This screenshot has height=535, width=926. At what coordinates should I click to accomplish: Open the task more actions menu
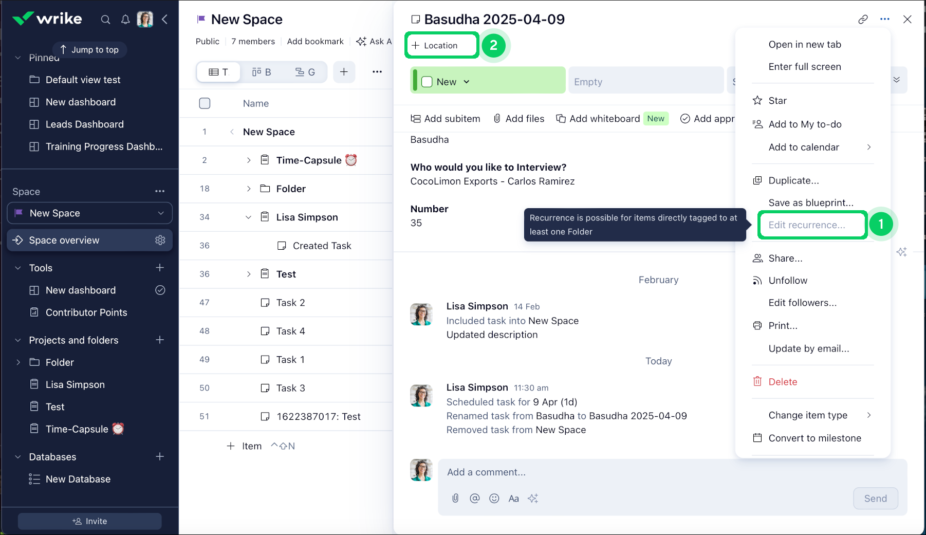(885, 20)
